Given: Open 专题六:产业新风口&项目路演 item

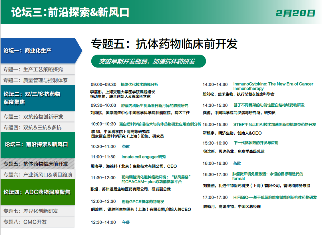Looking at the screenshot, I should [x=37, y=175].
